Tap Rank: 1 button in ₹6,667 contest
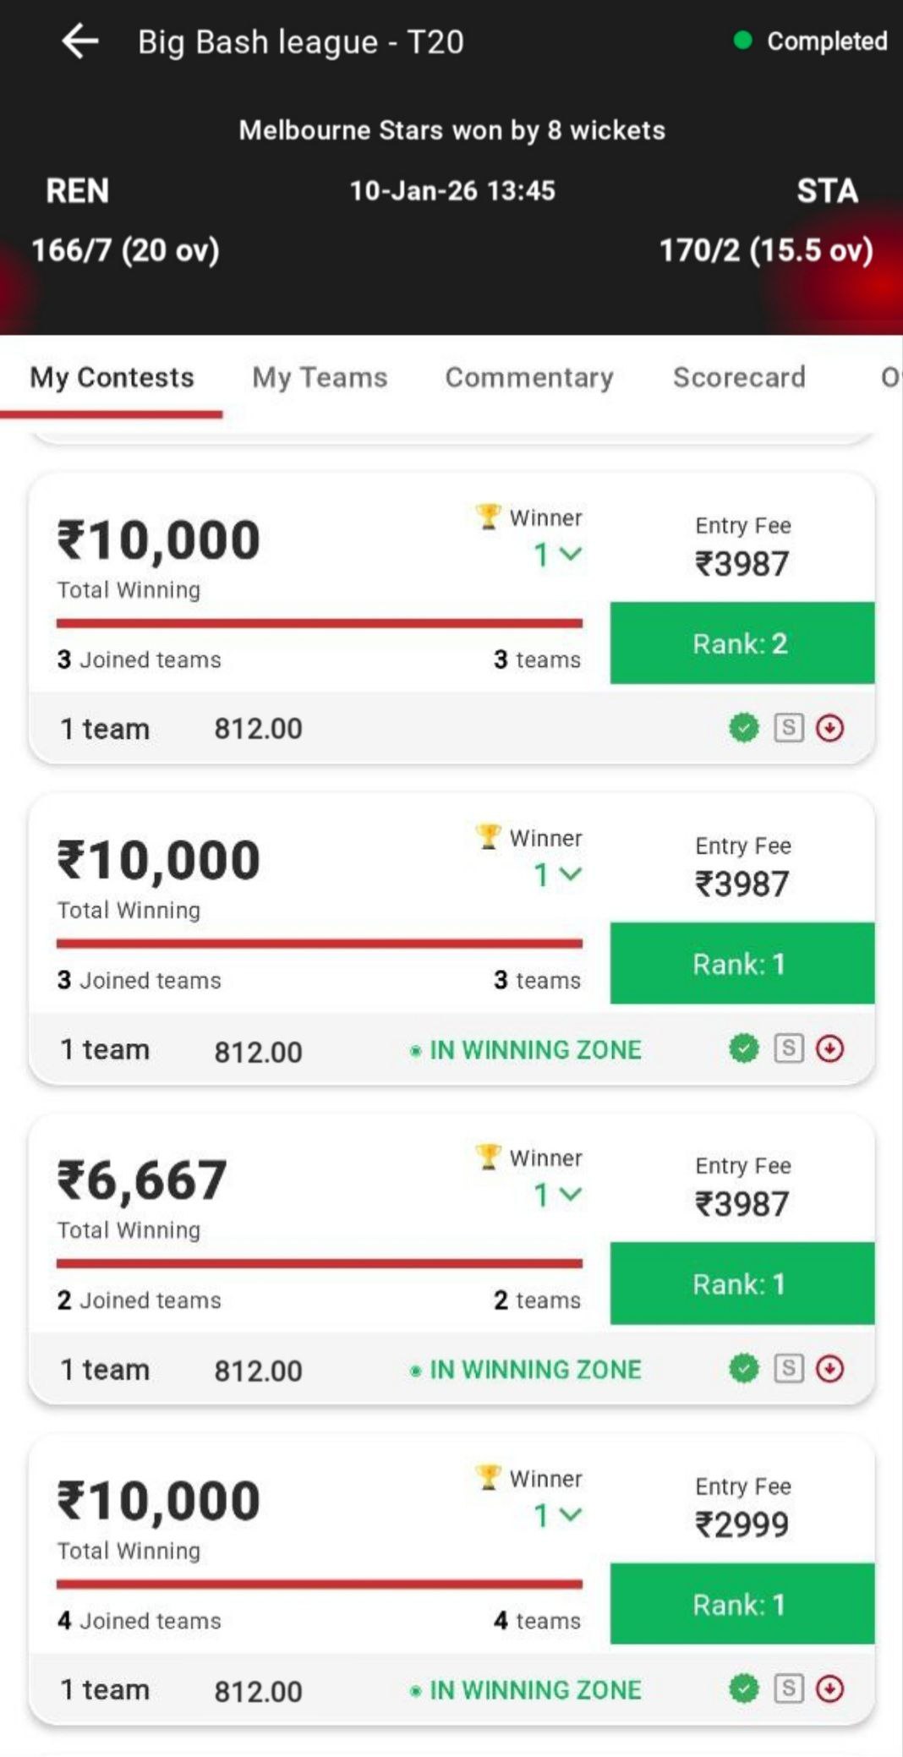903x1757 pixels. coord(742,1284)
